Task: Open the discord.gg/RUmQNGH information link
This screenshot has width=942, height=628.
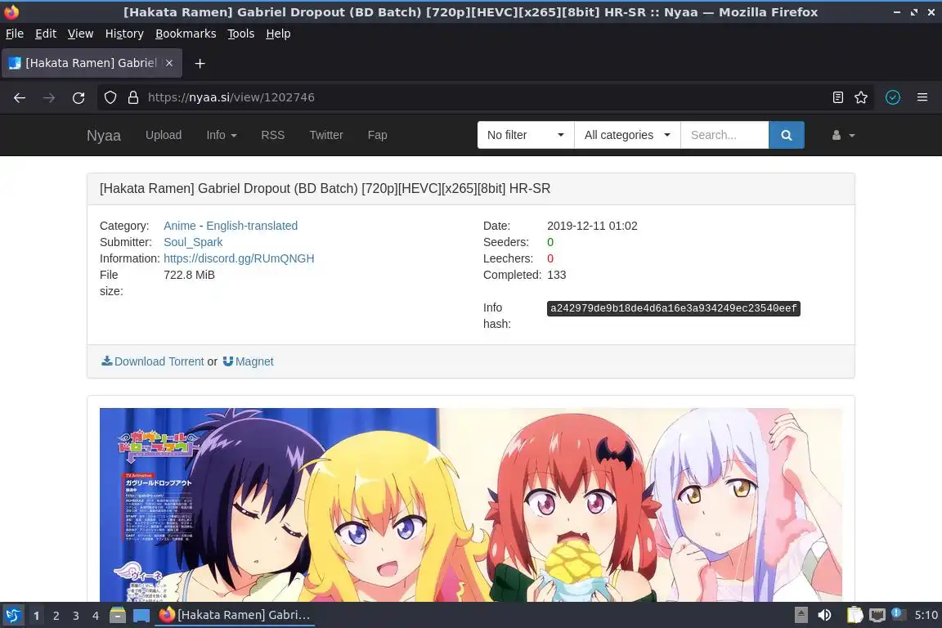Action: [x=239, y=258]
